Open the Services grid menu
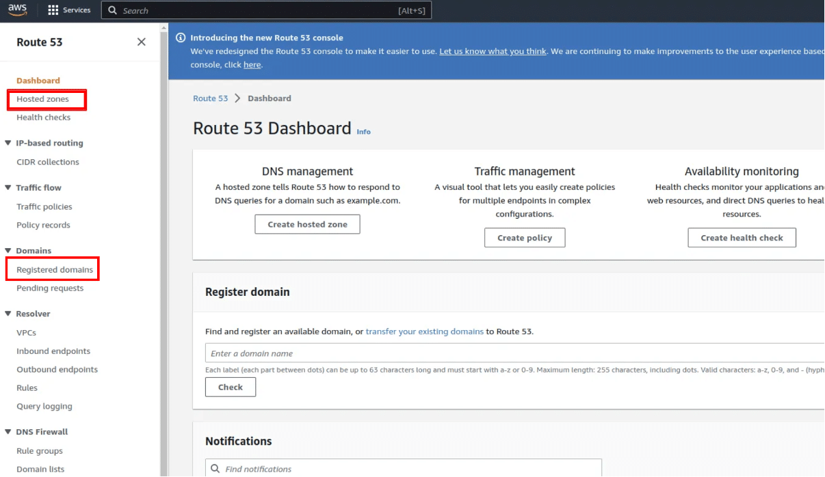This screenshot has width=825, height=477. (x=53, y=10)
